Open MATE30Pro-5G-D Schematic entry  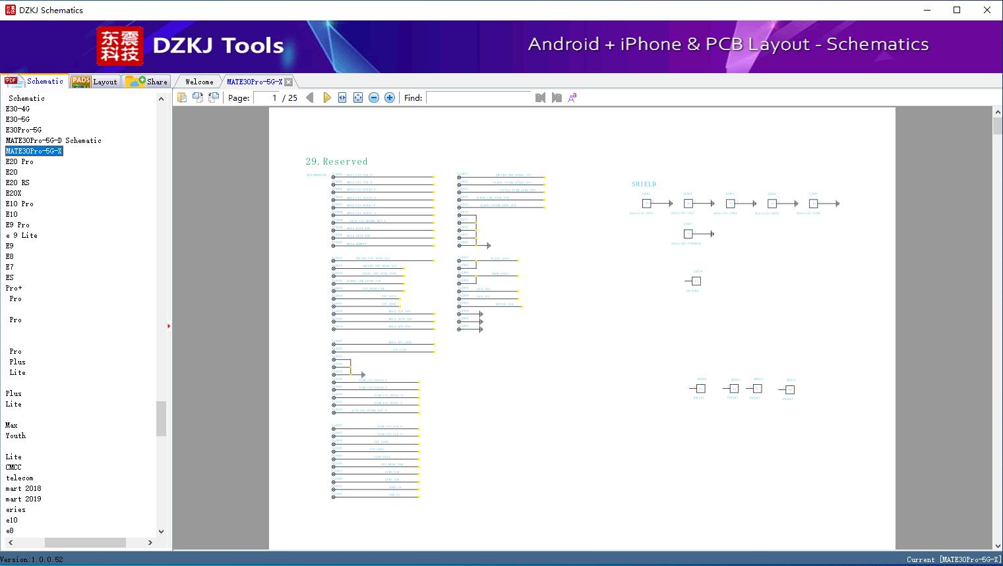pyautogui.click(x=53, y=140)
